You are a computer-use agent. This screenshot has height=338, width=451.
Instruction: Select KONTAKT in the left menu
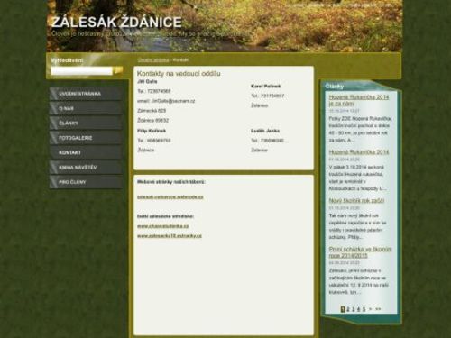pos(86,152)
